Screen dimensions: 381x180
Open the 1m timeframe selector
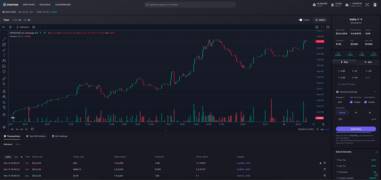(x=3, y=27)
